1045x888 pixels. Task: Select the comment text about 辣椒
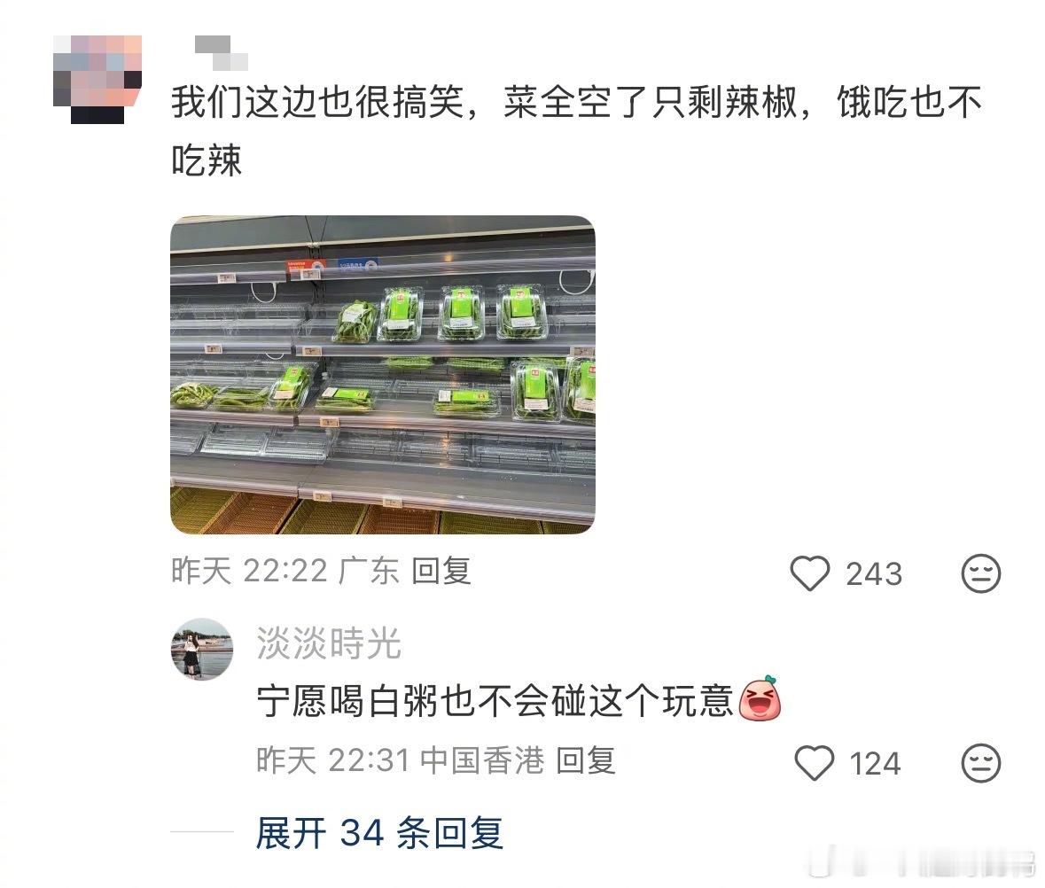point(576,131)
